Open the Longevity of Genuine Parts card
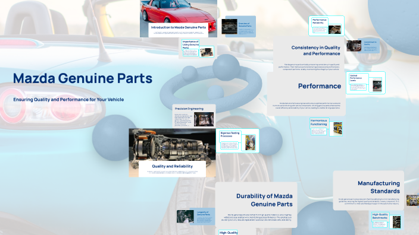Screen dimensions: 419x235 pyautogui.click(x=196, y=217)
